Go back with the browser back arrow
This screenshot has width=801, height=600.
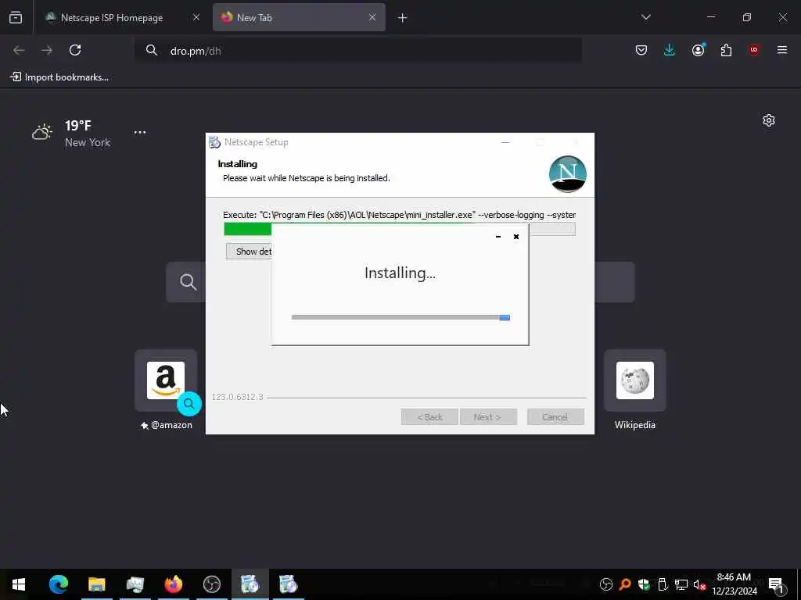coord(19,50)
